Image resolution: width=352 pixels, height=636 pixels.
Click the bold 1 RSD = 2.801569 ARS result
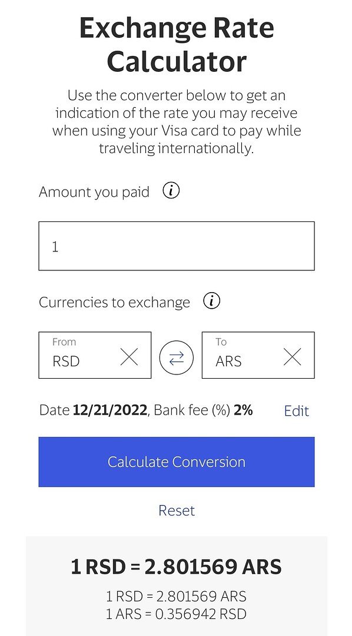(x=176, y=567)
